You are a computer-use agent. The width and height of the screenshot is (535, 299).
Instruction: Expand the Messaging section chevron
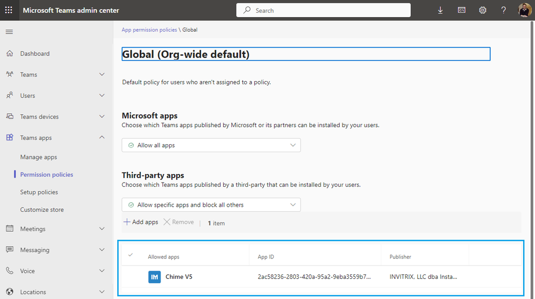tap(102, 250)
